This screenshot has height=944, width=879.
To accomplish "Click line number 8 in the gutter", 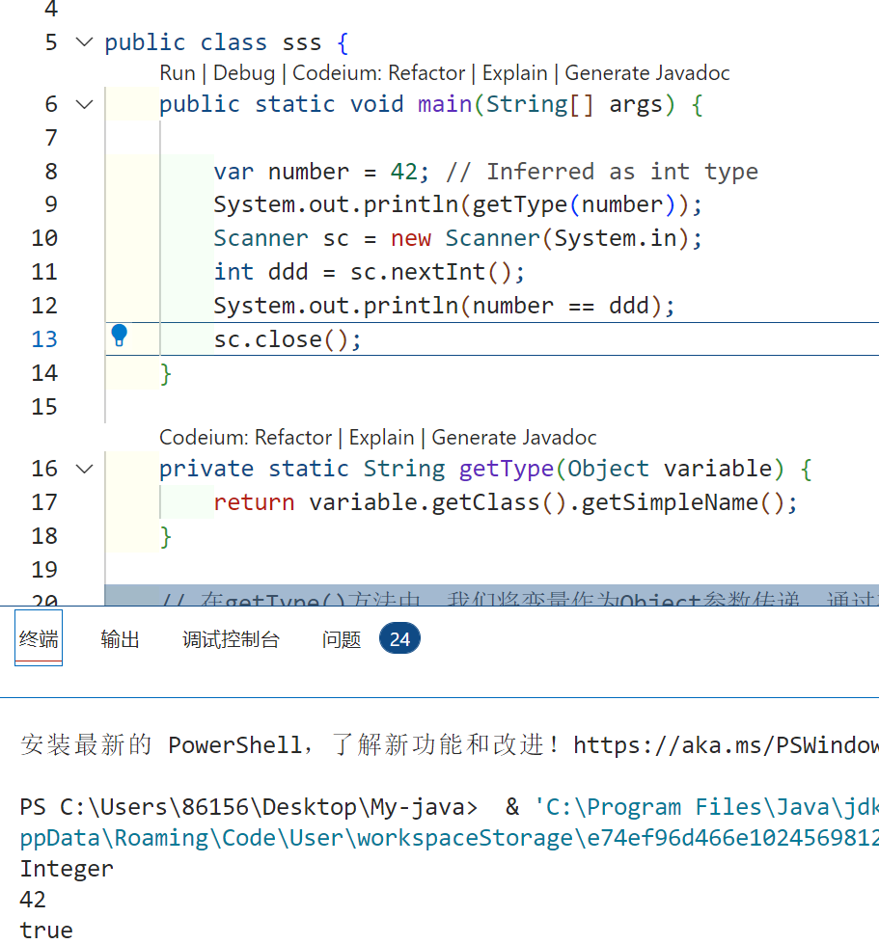I will point(51,171).
